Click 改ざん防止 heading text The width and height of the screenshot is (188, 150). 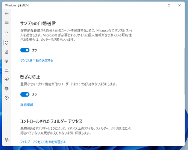point(30,77)
